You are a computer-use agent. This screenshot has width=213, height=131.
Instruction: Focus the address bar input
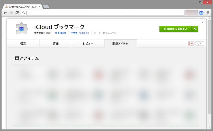pos(103,13)
